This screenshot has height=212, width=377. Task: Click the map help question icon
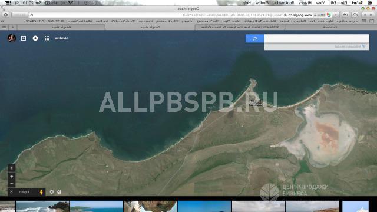tap(59, 192)
